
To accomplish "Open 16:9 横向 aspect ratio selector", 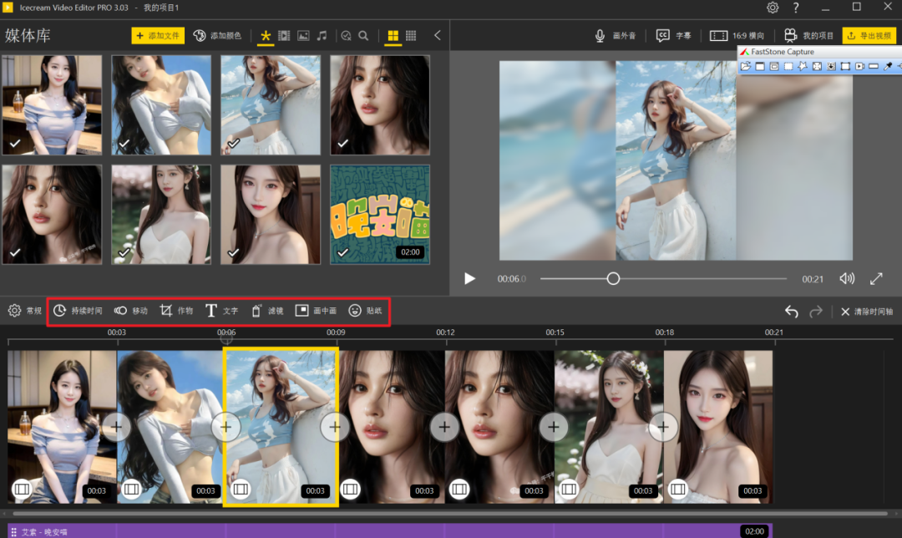I will coord(737,36).
